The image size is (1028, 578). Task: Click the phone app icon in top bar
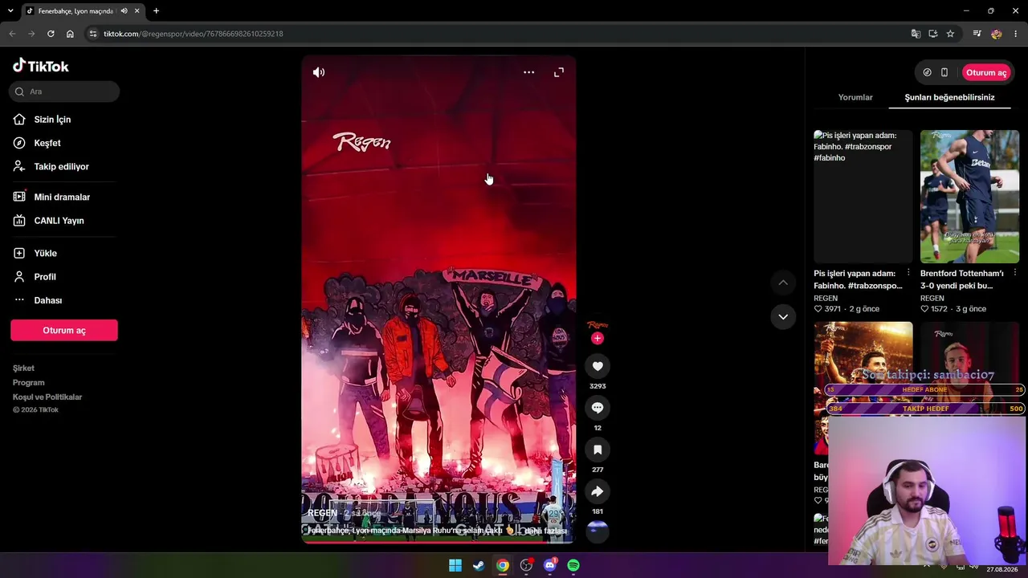point(944,72)
